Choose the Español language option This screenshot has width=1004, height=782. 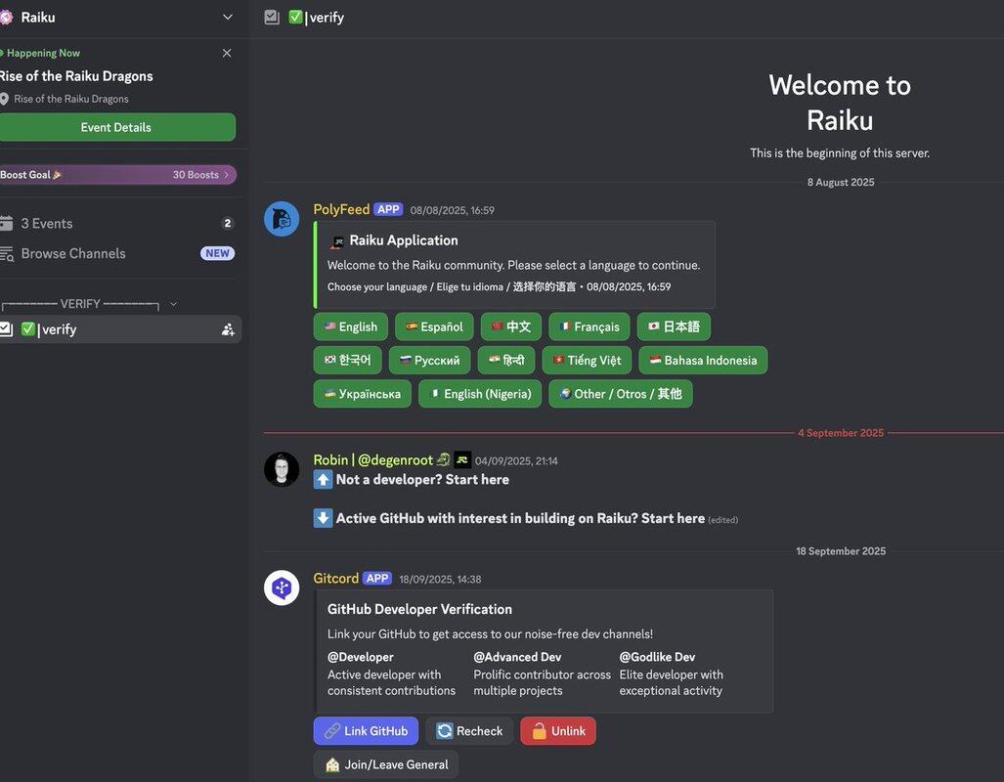pyautogui.click(x=434, y=327)
